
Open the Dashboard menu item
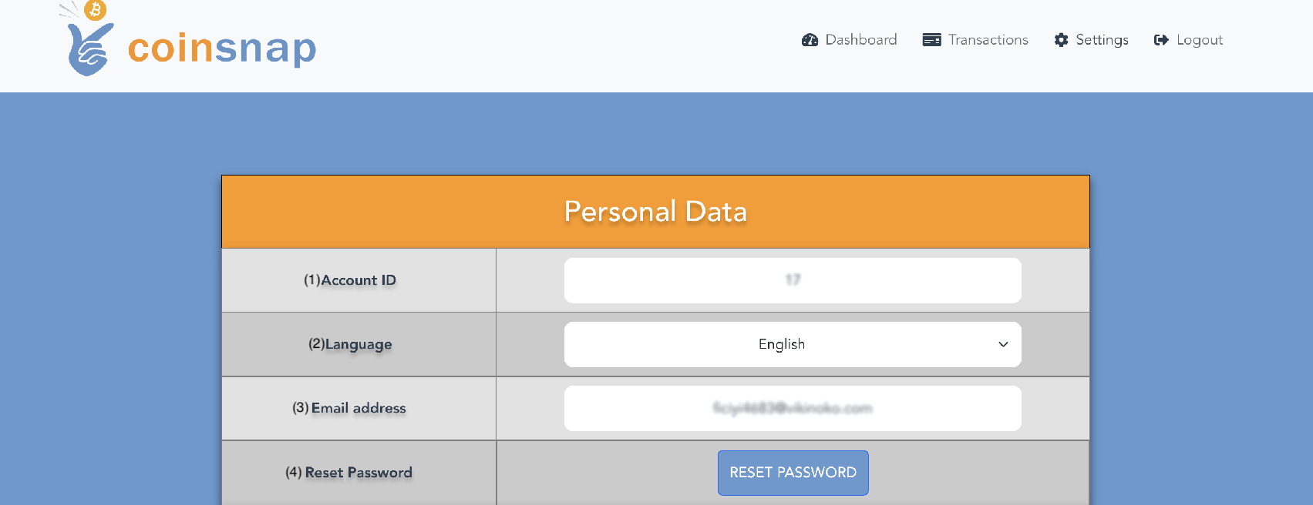(850, 40)
